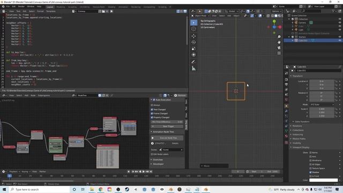Click the viewport pan hand icon
The height and width of the screenshot is (193, 343).
click(279, 42)
